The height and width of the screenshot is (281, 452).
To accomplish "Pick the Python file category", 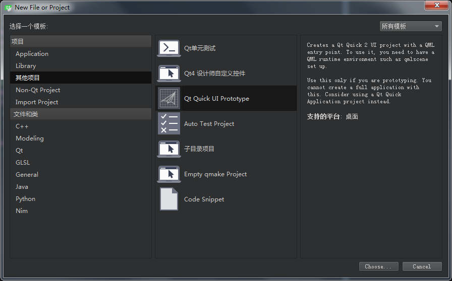I will click(25, 199).
